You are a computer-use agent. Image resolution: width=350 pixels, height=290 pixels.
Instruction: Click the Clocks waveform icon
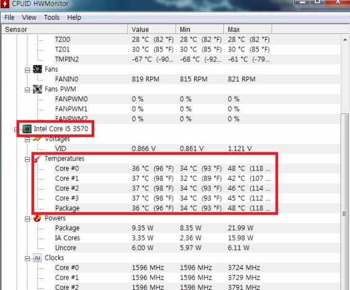(37, 258)
